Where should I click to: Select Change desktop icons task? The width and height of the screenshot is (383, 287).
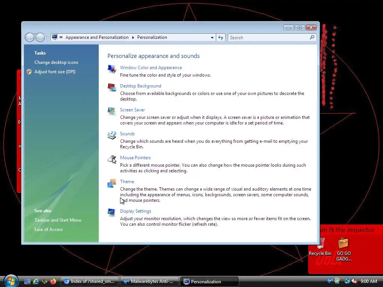[x=56, y=62]
